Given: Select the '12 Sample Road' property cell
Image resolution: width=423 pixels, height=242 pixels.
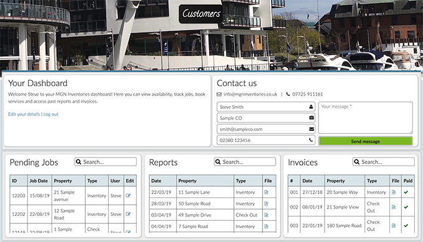Looking at the screenshot, I should coord(68,214).
